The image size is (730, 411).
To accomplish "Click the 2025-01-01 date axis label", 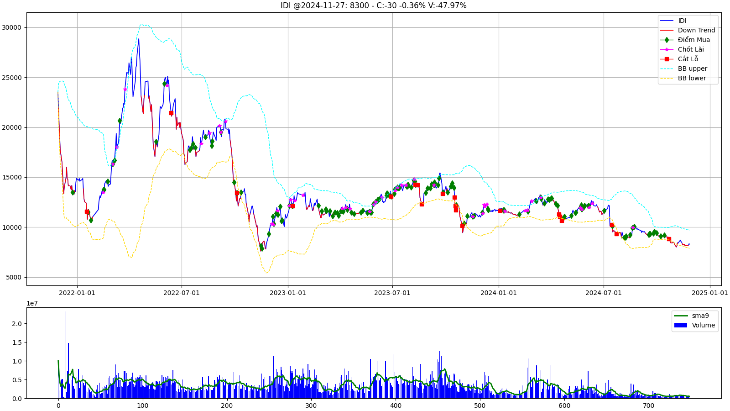I will point(710,293).
